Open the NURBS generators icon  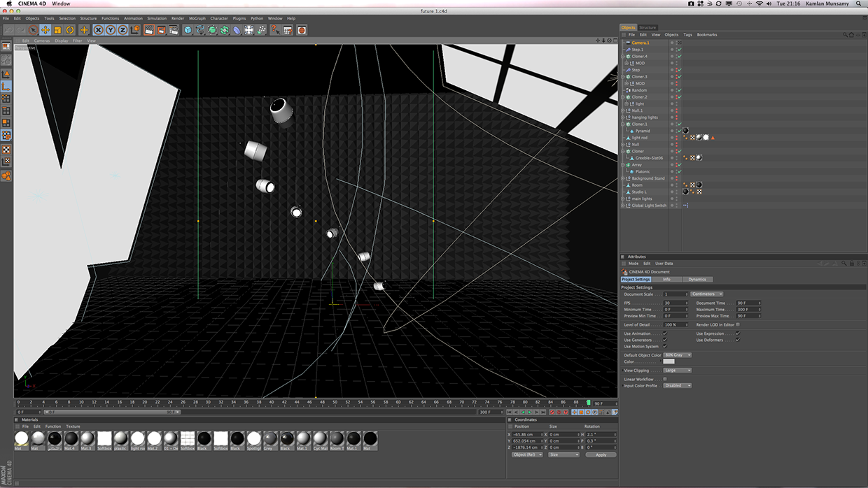point(212,30)
